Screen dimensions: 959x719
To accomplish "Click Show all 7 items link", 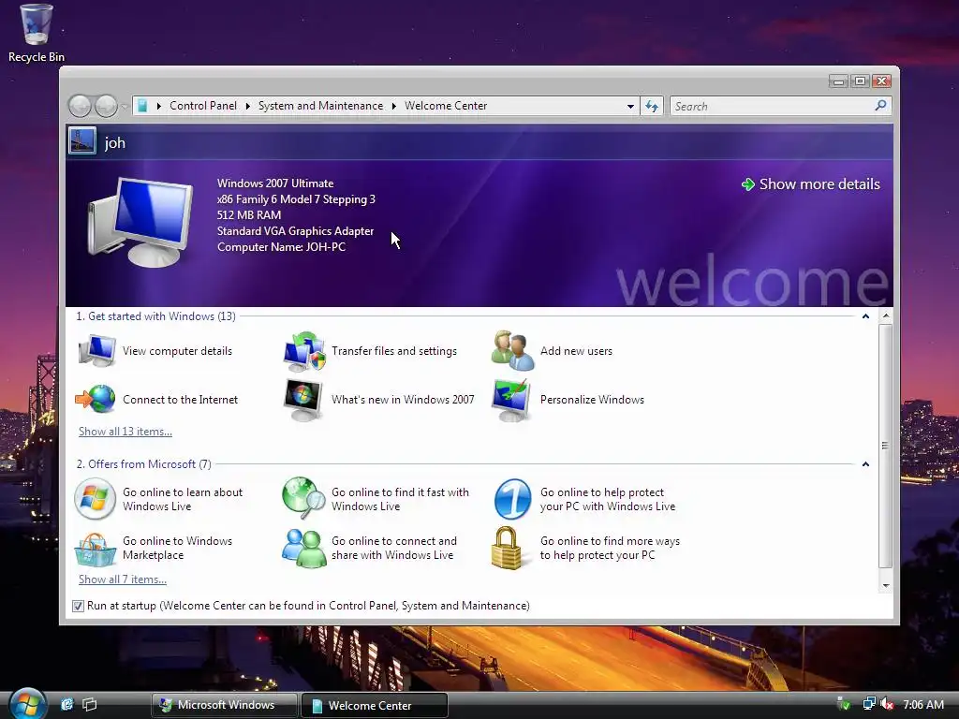I will pos(123,580).
